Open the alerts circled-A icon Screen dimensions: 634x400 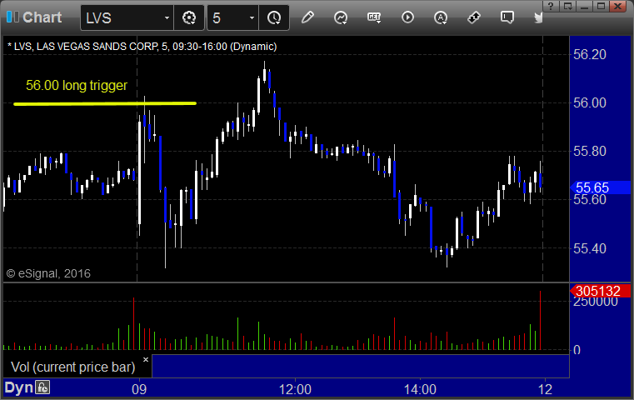pos(441,17)
